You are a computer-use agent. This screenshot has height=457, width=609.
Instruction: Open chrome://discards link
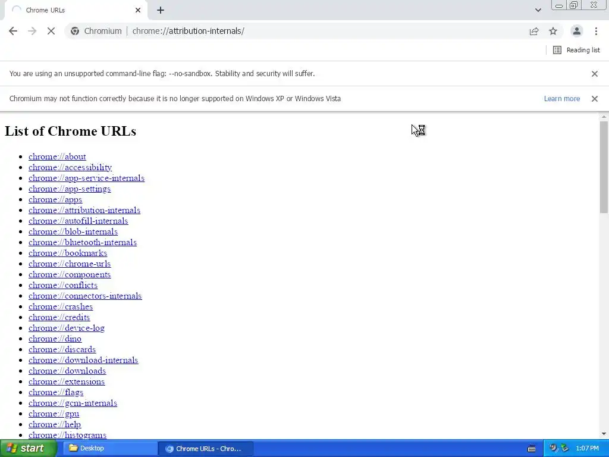(62, 350)
